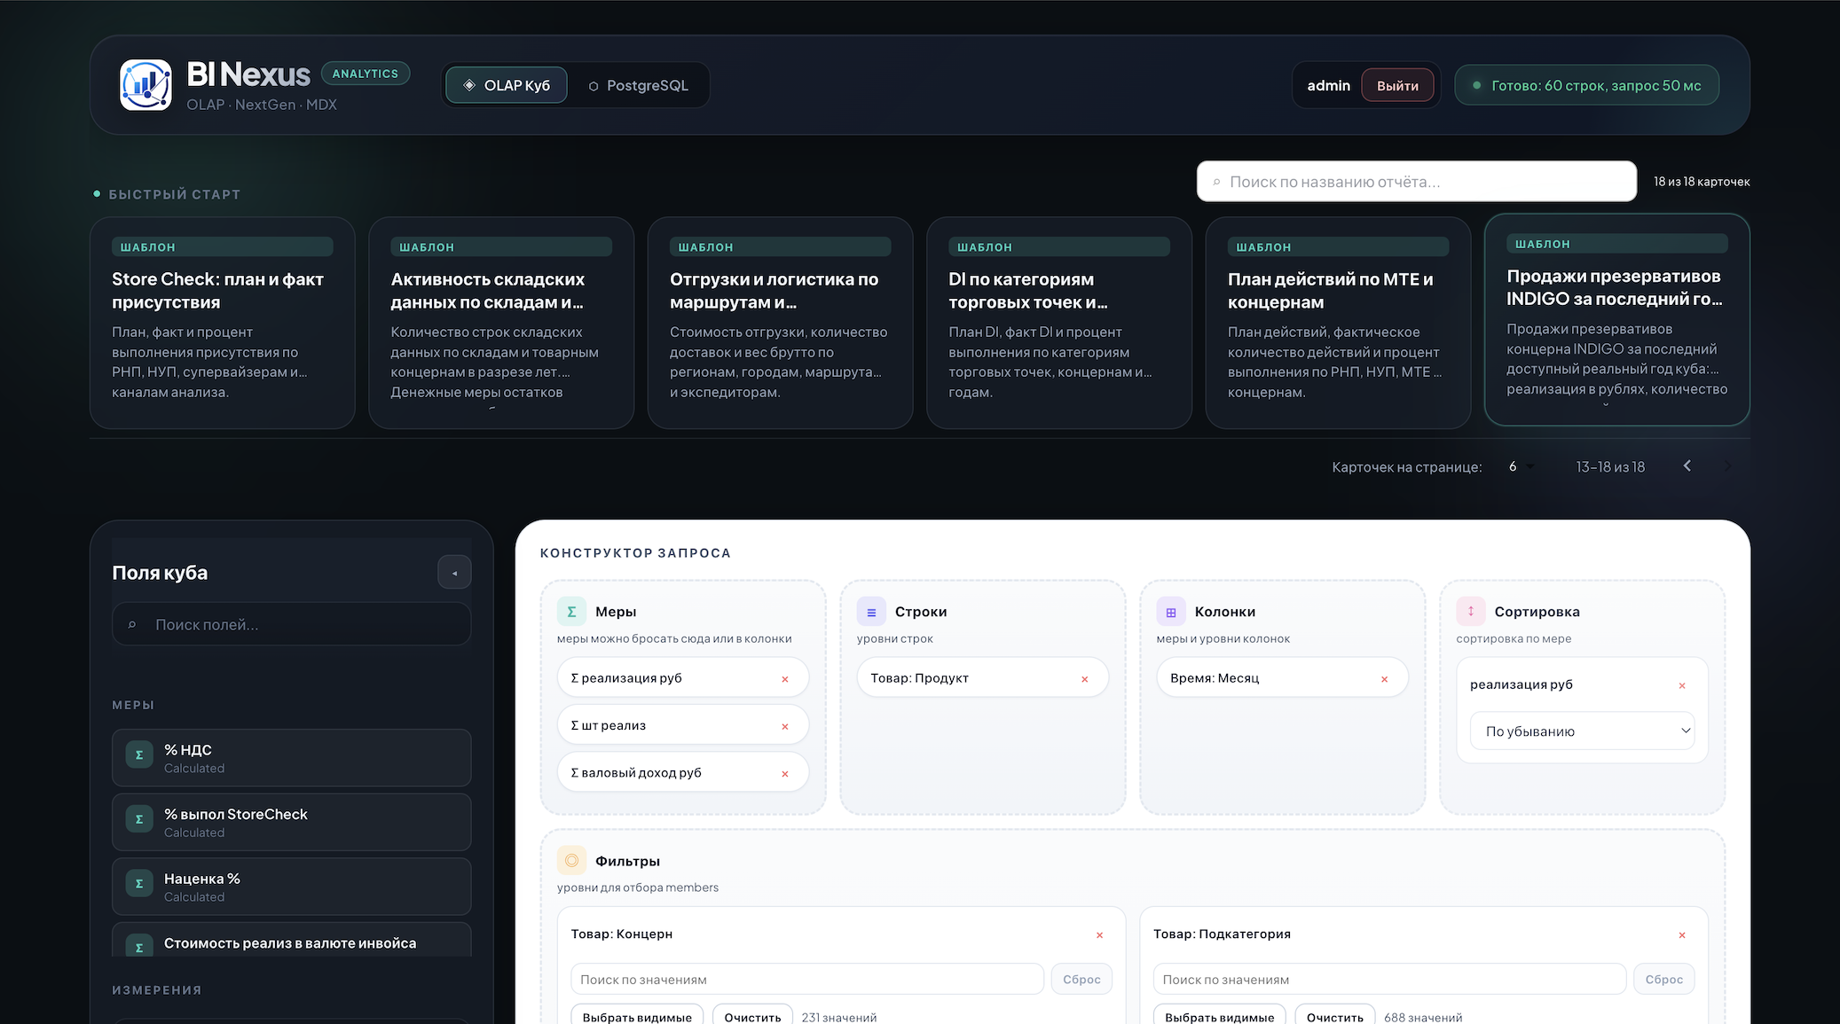The image size is (1840, 1024).
Task: Go to previous page of cards
Action: point(1687,465)
